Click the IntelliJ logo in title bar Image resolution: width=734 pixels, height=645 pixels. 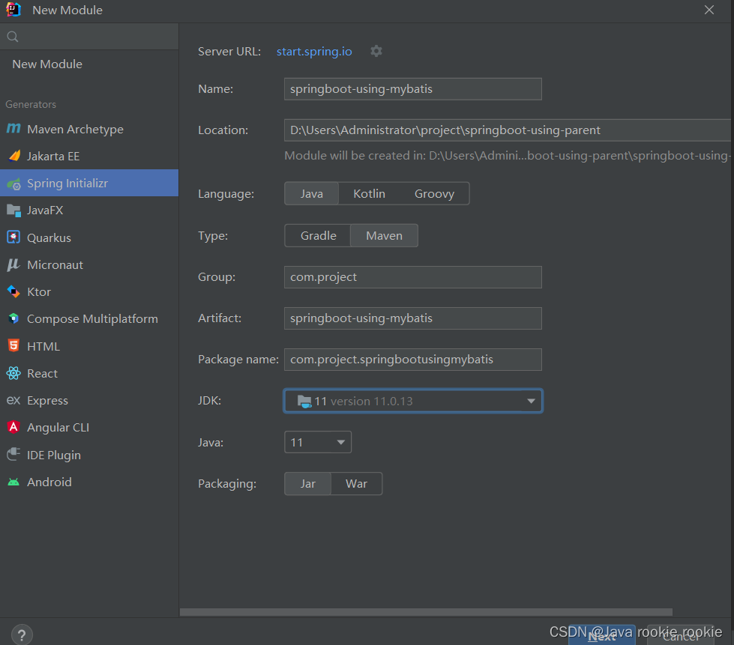13,10
